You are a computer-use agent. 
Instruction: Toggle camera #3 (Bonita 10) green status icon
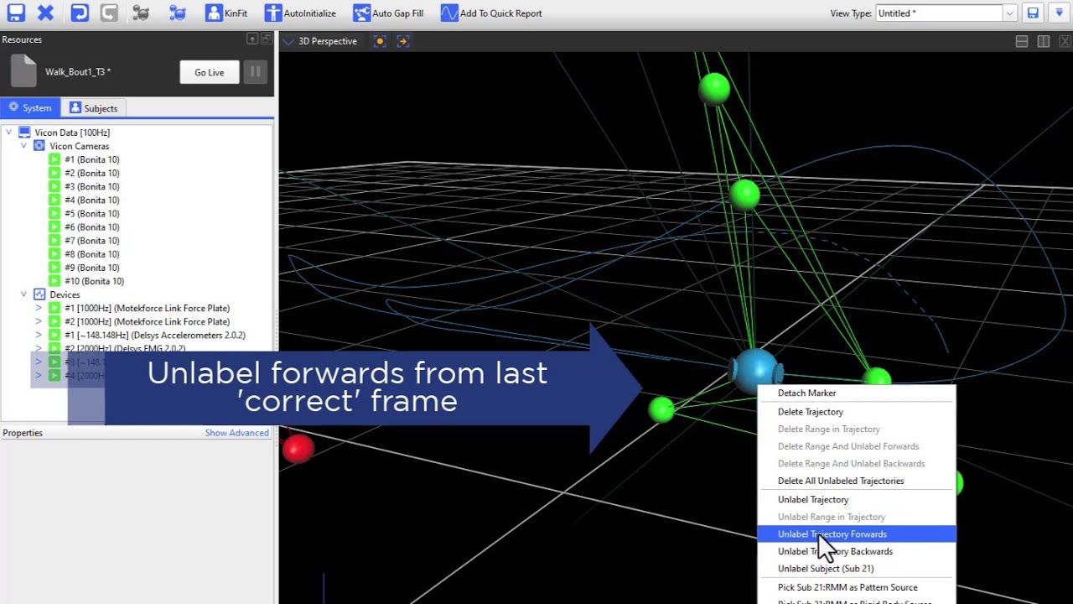[x=54, y=186]
